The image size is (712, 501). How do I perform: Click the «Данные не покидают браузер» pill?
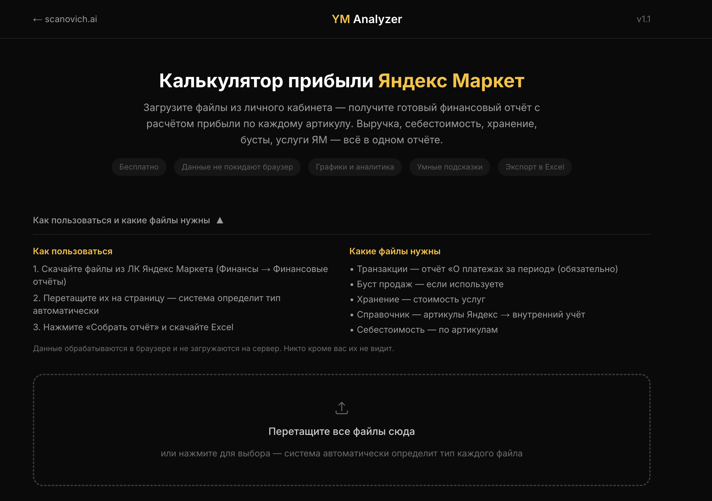point(237,167)
